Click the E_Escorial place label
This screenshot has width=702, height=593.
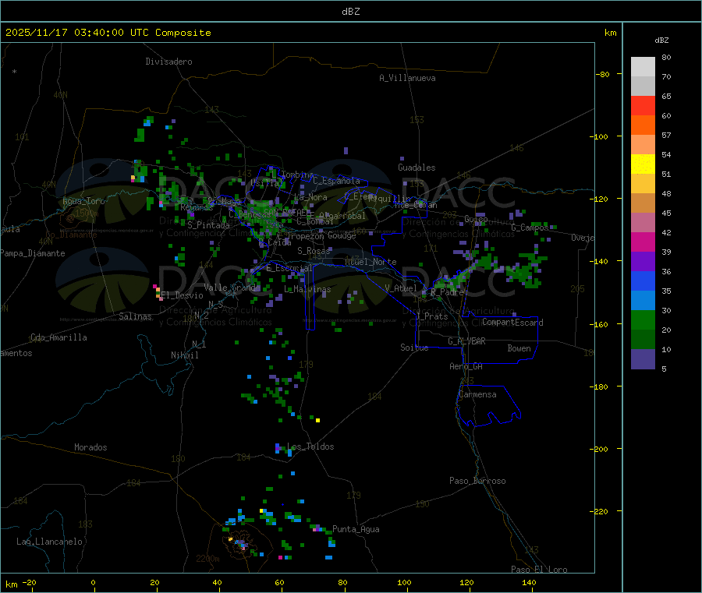pyautogui.click(x=289, y=268)
